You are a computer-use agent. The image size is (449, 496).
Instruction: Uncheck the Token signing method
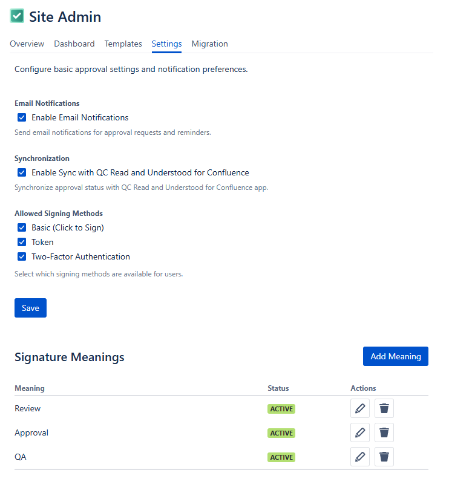click(22, 242)
